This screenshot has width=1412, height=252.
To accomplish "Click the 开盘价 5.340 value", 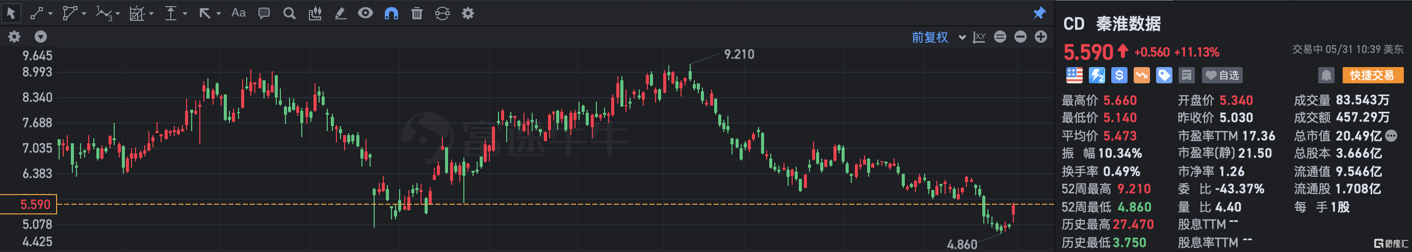I will click(1236, 101).
